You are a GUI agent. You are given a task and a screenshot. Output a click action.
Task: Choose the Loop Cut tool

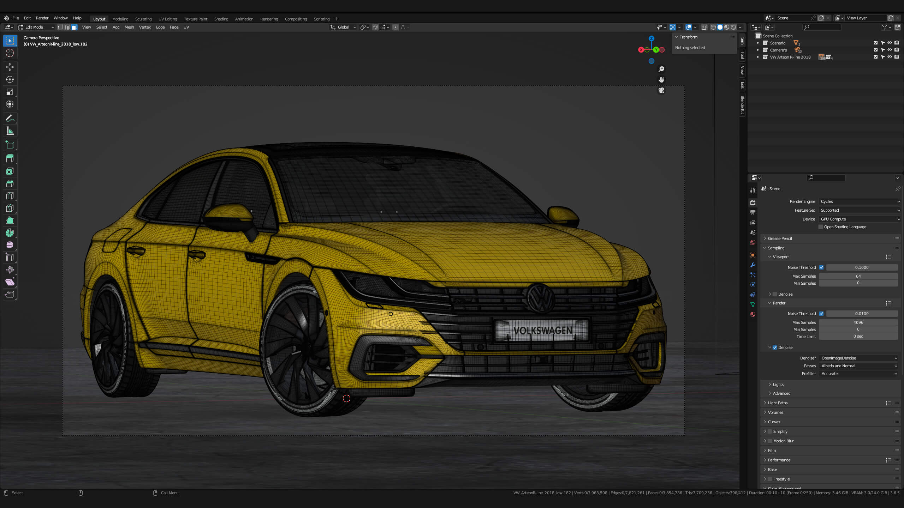click(10, 196)
